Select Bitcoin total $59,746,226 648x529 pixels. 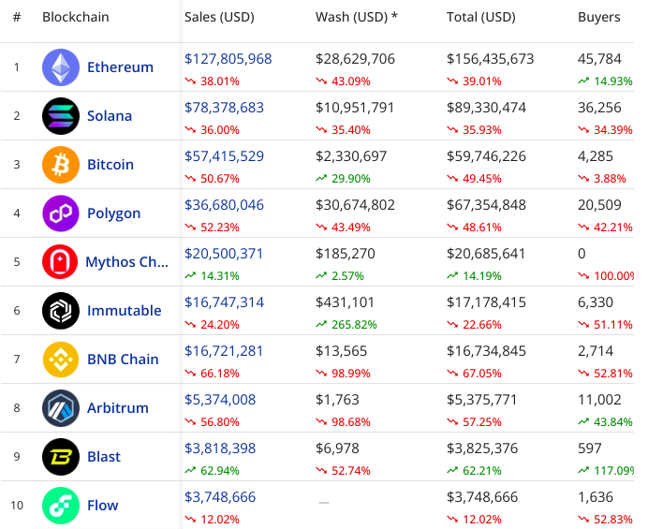pos(486,156)
